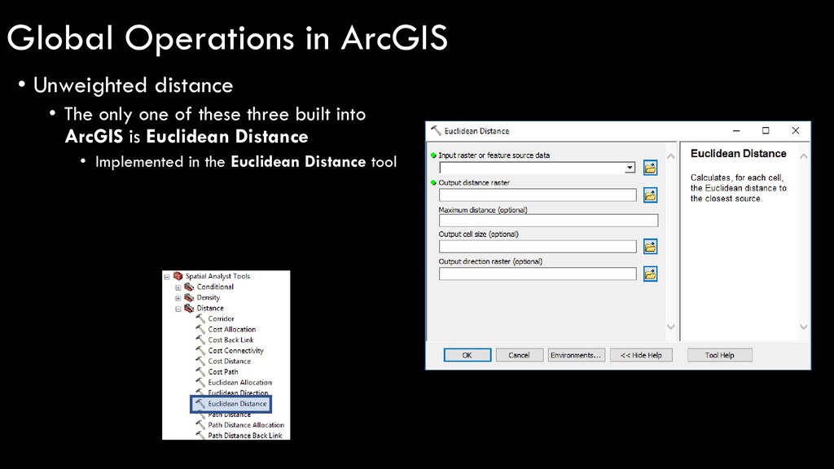Click the 'Euclidean Distance' help heading

pos(738,154)
